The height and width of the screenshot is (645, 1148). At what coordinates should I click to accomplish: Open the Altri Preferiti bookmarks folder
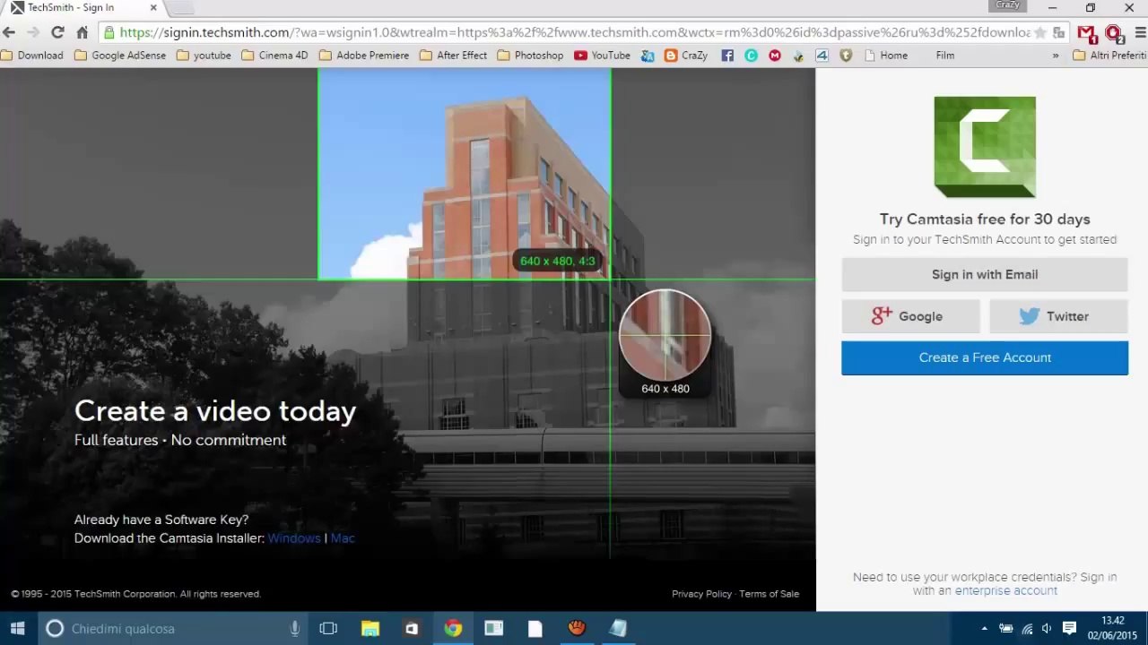[x=1110, y=56]
